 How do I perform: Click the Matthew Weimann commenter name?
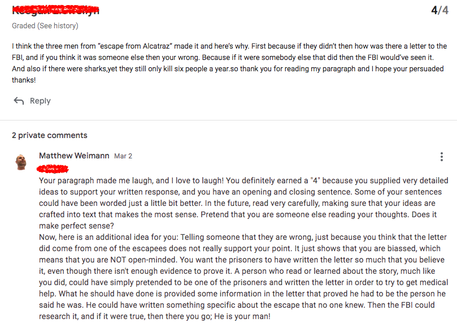click(74, 156)
